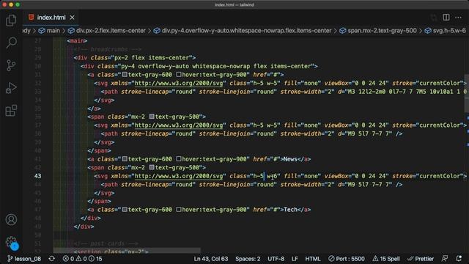Close the index.html tab
Image resolution: width=469 pixels, height=264 pixels.
click(x=72, y=18)
